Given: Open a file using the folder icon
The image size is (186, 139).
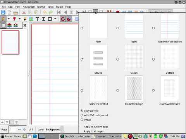Looking at the screenshot, I should (x=15, y=12).
